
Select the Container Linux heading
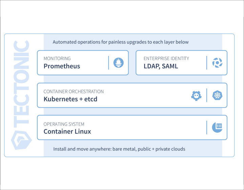(x=67, y=132)
